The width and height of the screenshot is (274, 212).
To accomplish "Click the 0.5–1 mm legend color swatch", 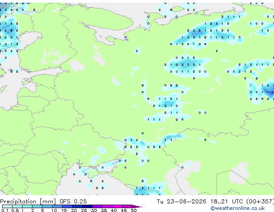I will click(17, 206).
